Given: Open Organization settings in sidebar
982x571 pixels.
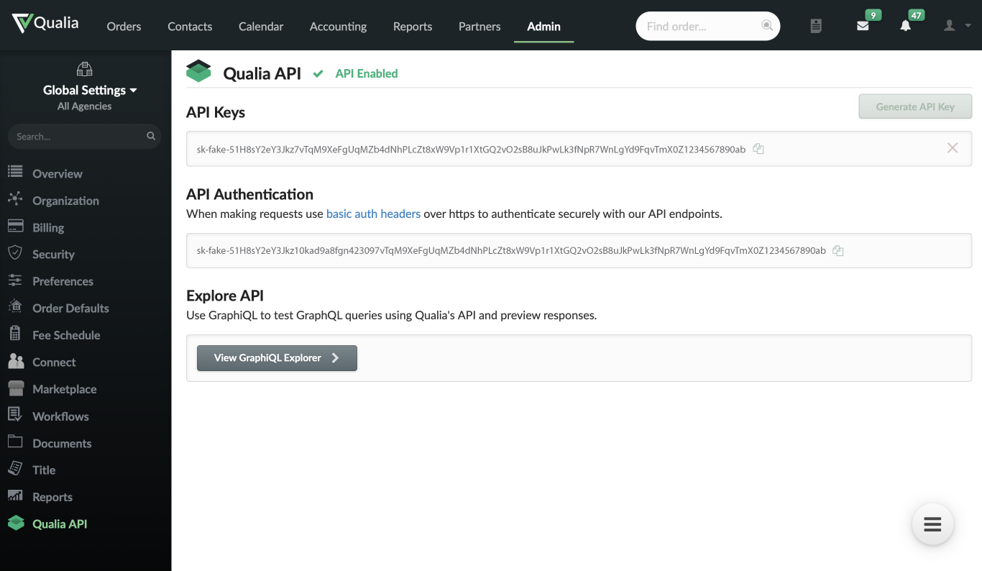Looking at the screenshot, I should [x=65, y=201].
